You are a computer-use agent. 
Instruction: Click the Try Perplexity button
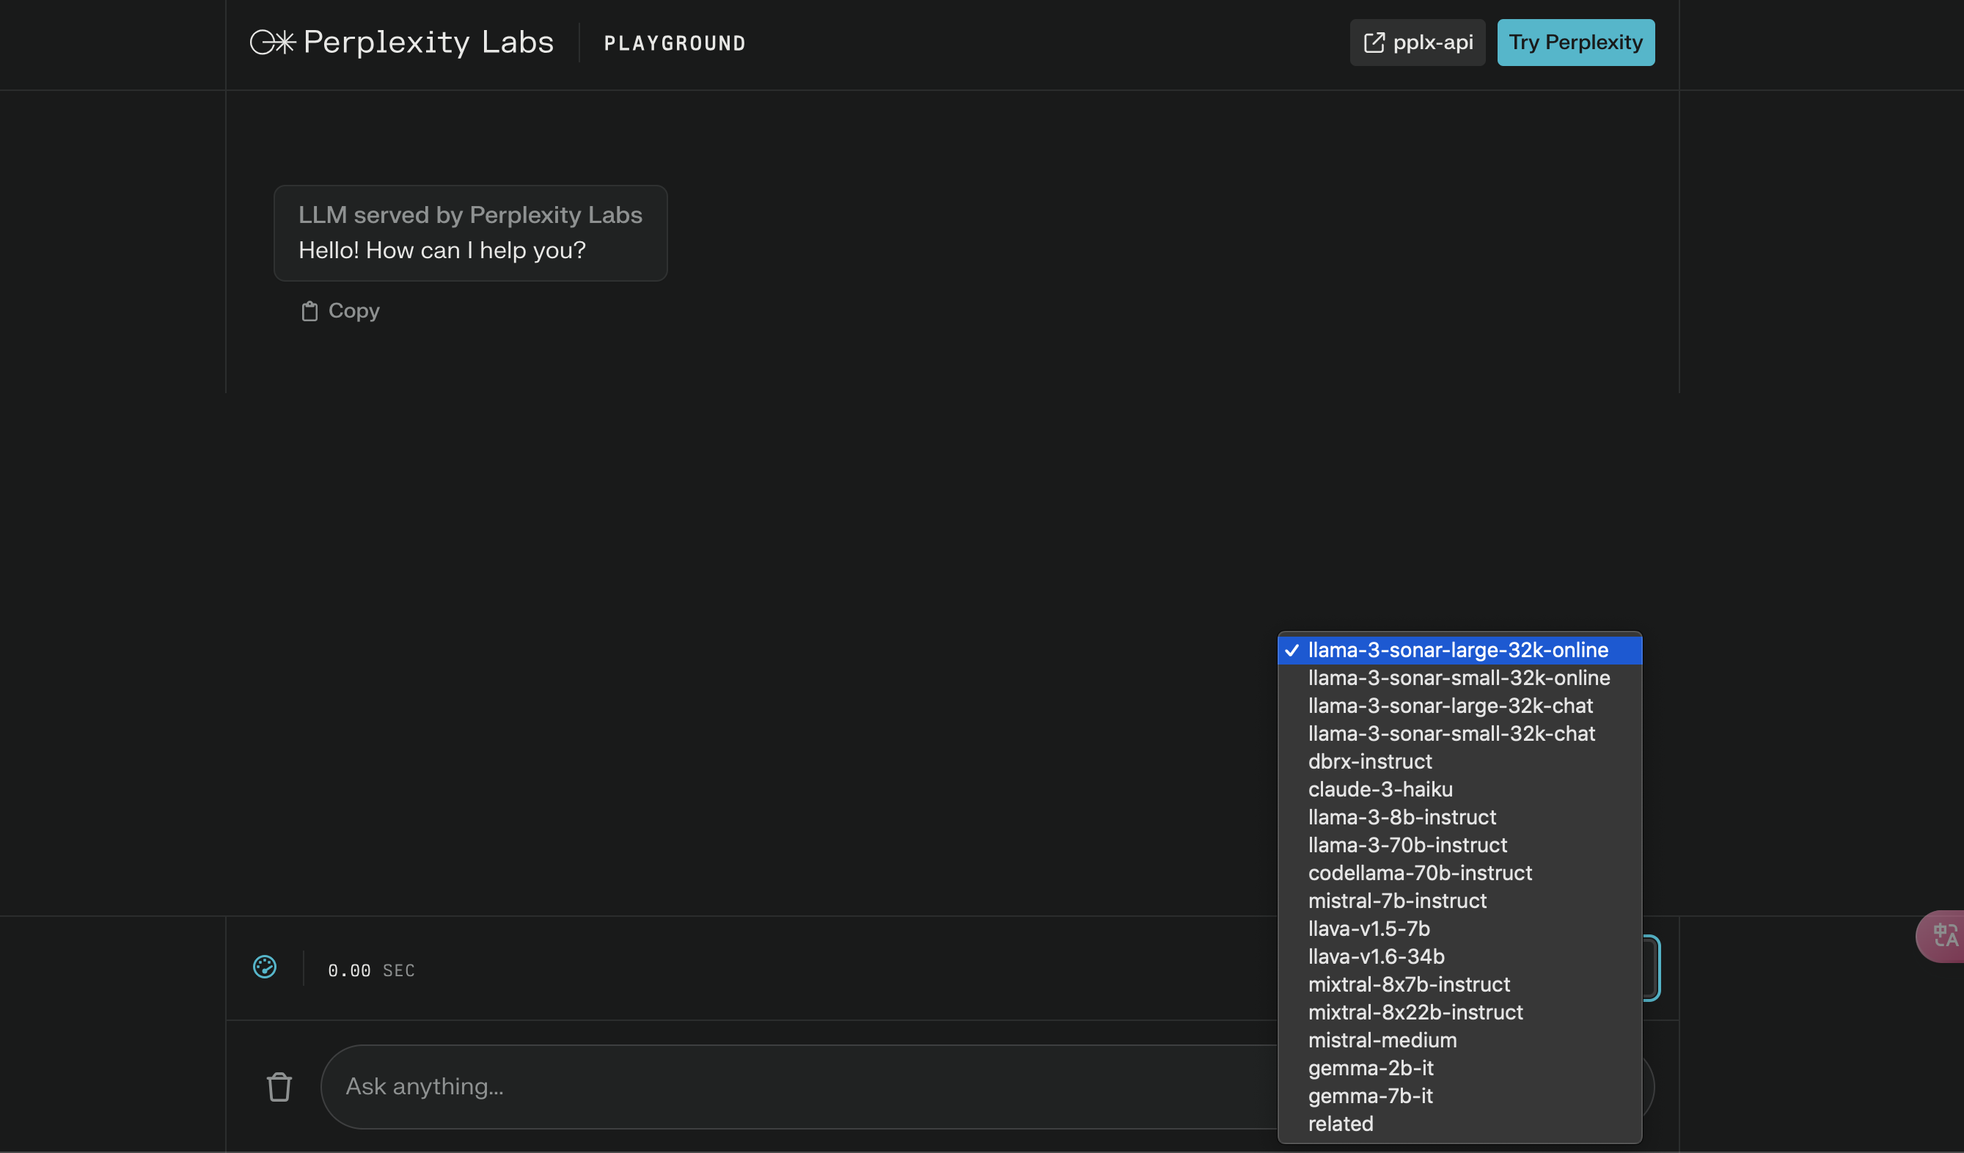click(1575, 42)
